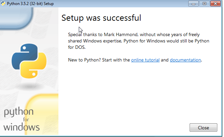Image resolution: width=224 pixels, height=137 pixels.
Task: Click the Python icon in title bar
Action: click(4, 3)
